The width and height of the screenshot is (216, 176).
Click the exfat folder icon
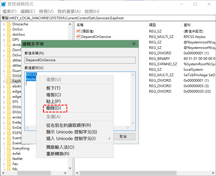coord(9,154)
